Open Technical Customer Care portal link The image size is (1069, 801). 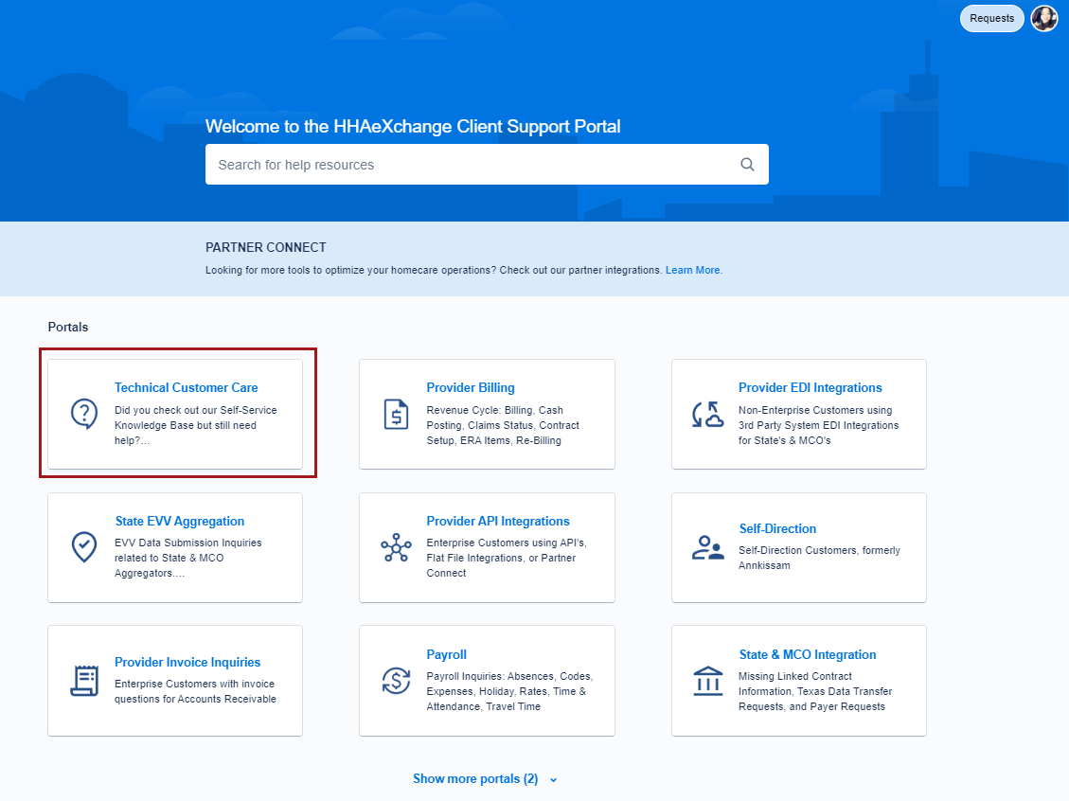click(x=187, y=387)
